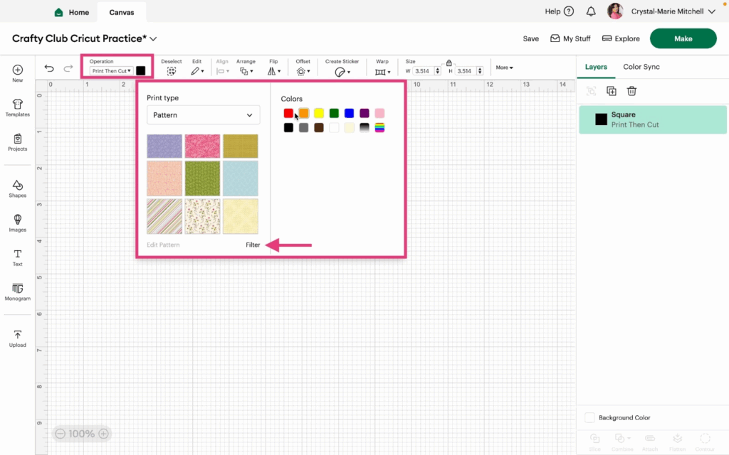This screenshot has width=729, height=455.
Task: Delete the selected layer with trash icon
Action: (x=631, y=91)
